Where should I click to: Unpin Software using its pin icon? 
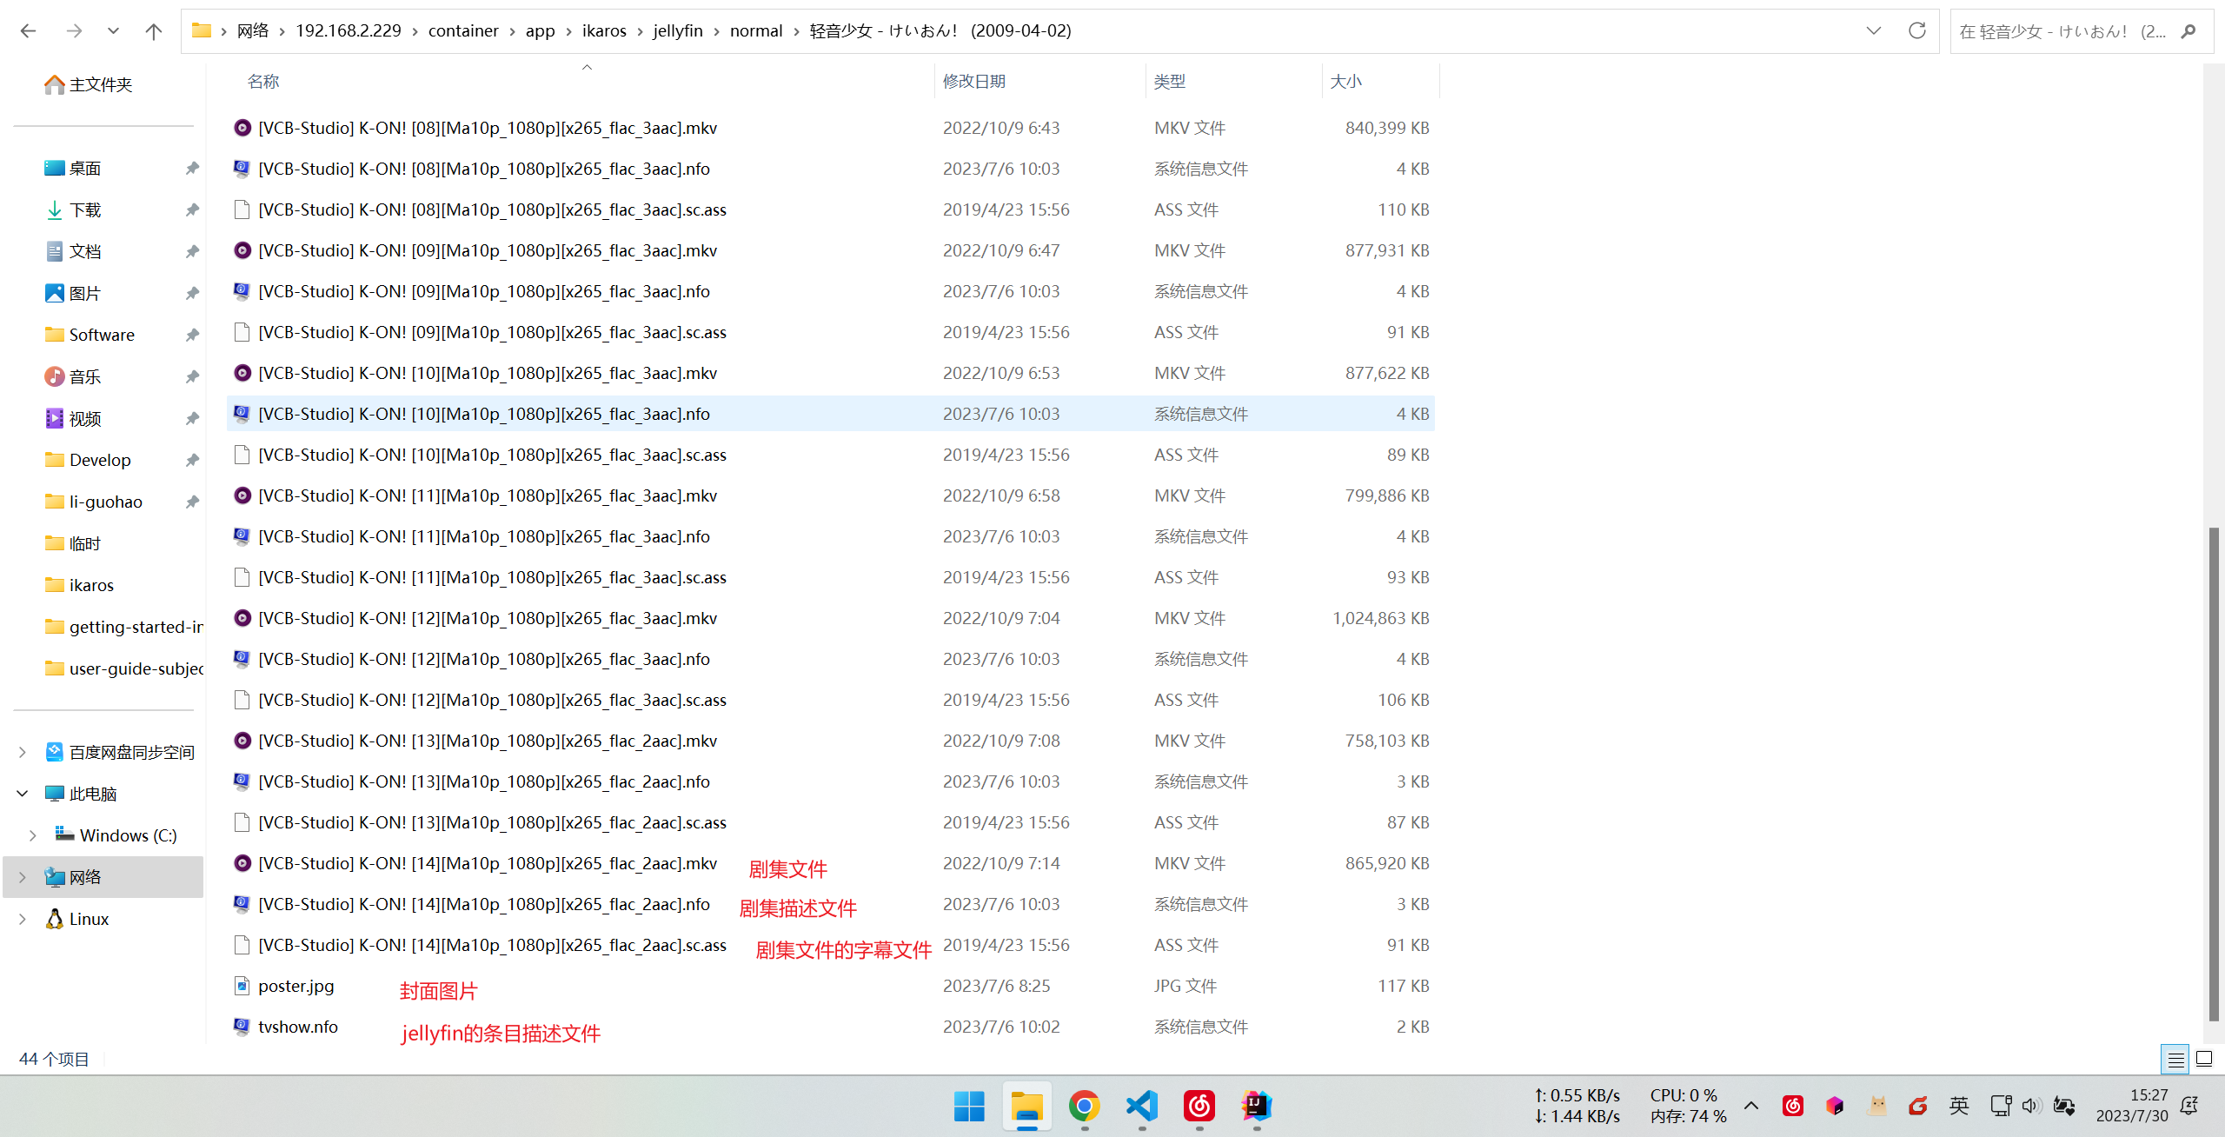[x=192, y=335]
